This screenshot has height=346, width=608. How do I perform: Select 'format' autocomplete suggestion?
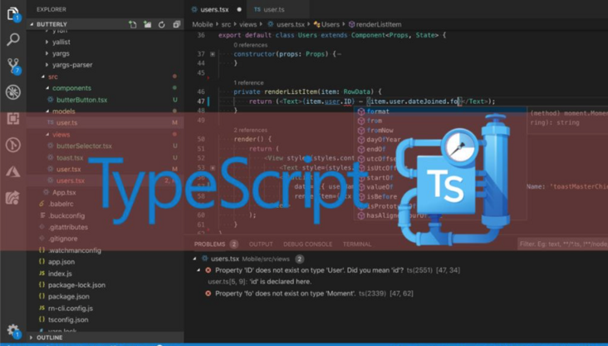(378, 111)
